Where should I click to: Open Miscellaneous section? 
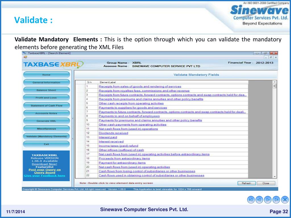46,129
